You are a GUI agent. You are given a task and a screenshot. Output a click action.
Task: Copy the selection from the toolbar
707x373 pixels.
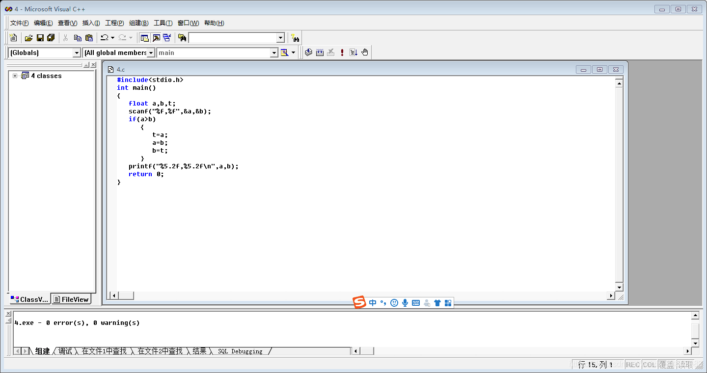coord(78,38)
